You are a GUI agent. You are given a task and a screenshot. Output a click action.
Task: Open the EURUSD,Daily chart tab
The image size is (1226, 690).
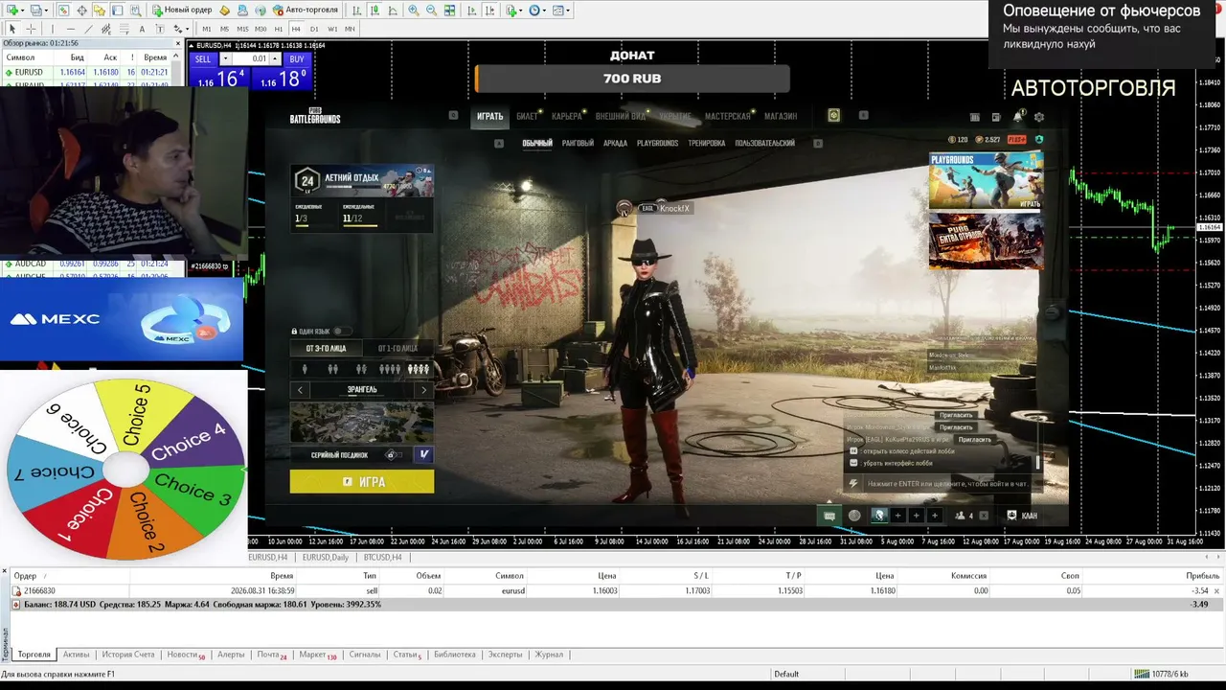(326, 557)
